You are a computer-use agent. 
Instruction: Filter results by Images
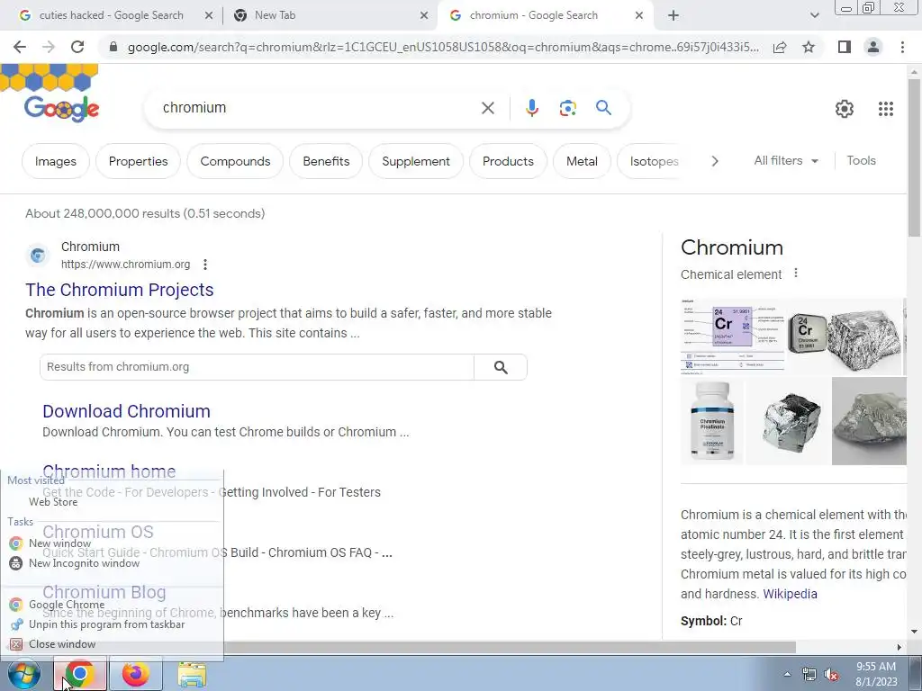55,161
